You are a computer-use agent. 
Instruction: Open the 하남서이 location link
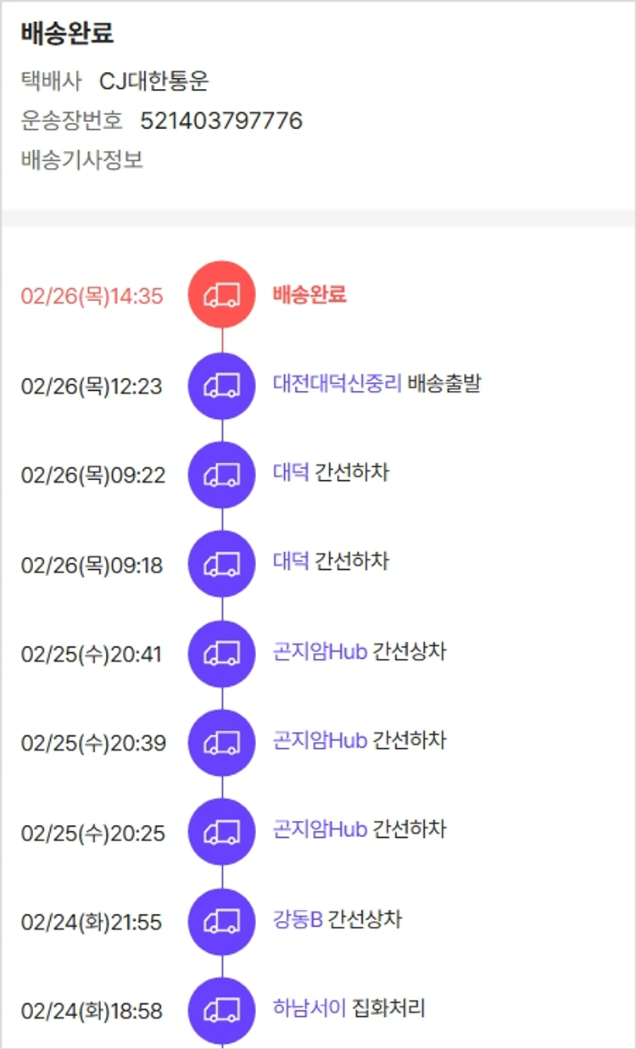pyautogui.click(x=310, y=1008)
